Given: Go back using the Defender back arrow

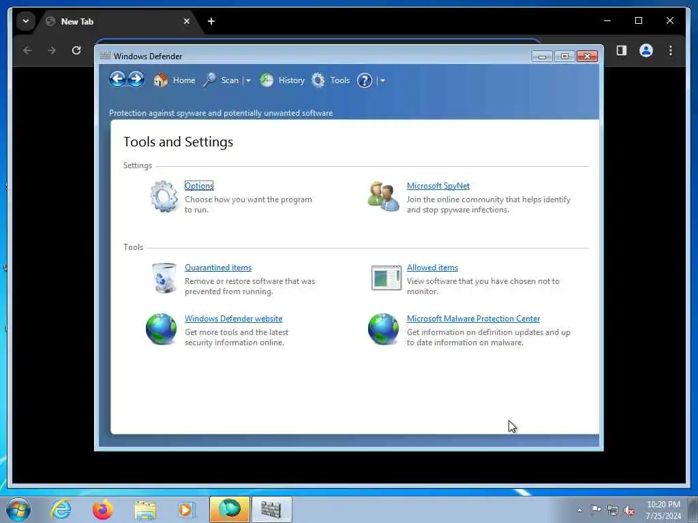Looking at the screenshot, I should pos(117,80).
